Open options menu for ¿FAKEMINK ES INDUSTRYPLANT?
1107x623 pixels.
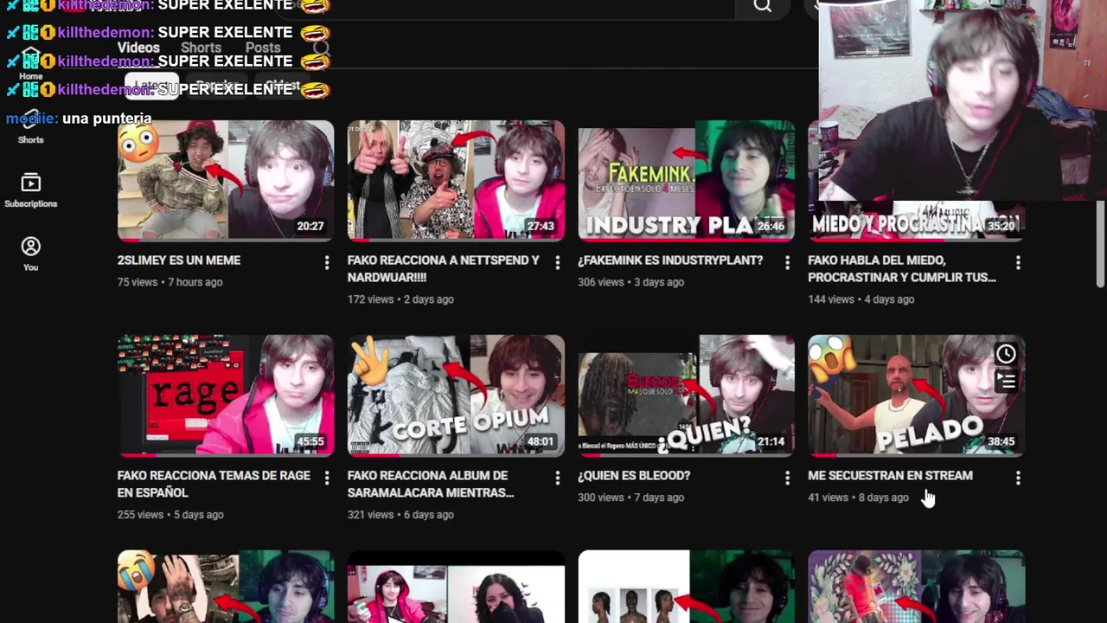pos(787,261)
